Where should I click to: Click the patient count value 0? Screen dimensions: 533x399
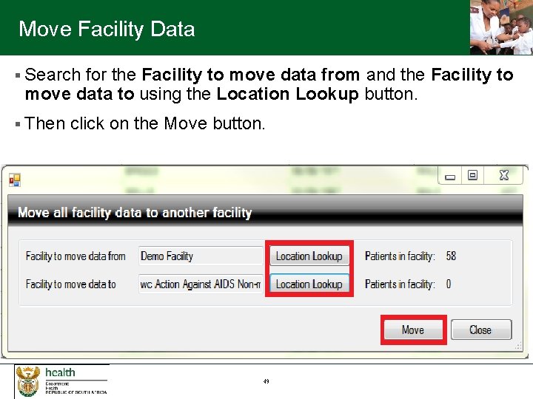click(449, 284)
